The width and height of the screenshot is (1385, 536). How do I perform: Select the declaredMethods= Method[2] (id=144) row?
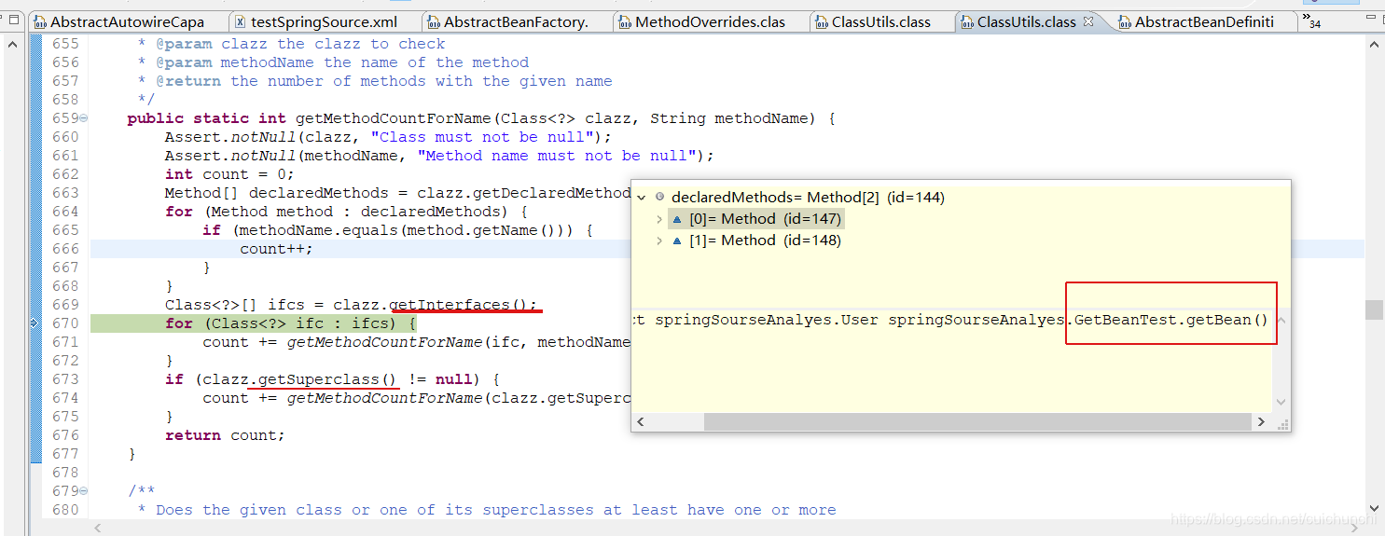[x=808, y=198]
